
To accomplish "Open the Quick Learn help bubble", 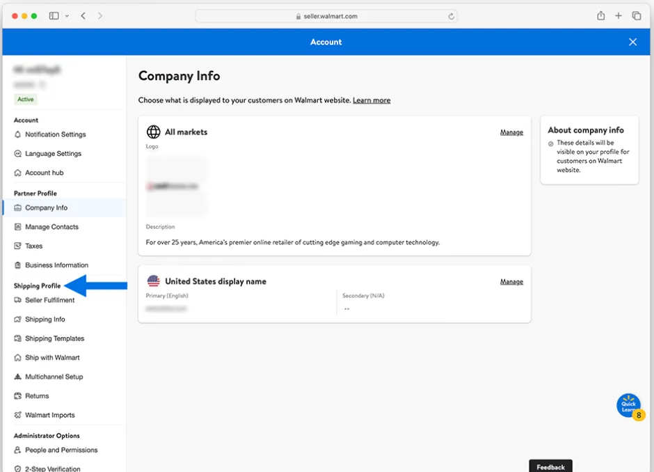I will point(628,404).
